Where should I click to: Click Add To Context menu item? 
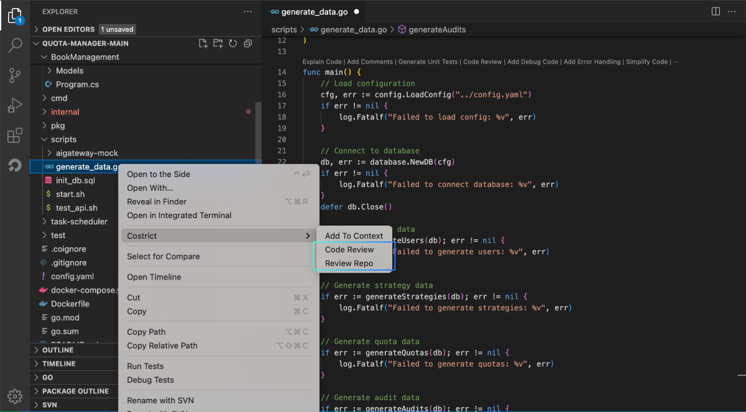354,236
